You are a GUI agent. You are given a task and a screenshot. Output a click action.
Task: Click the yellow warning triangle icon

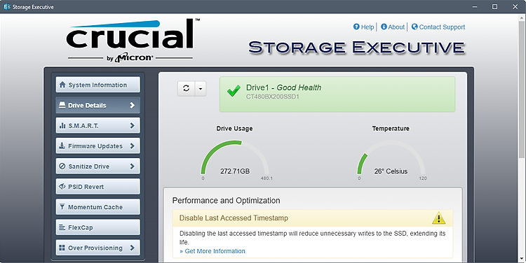point(438,218)
